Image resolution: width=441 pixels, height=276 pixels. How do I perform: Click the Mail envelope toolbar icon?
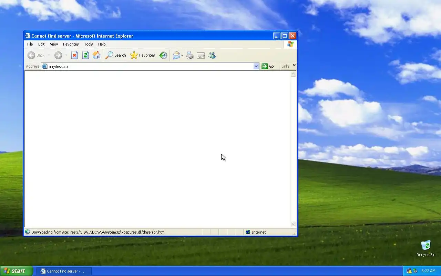pos(176,55)
